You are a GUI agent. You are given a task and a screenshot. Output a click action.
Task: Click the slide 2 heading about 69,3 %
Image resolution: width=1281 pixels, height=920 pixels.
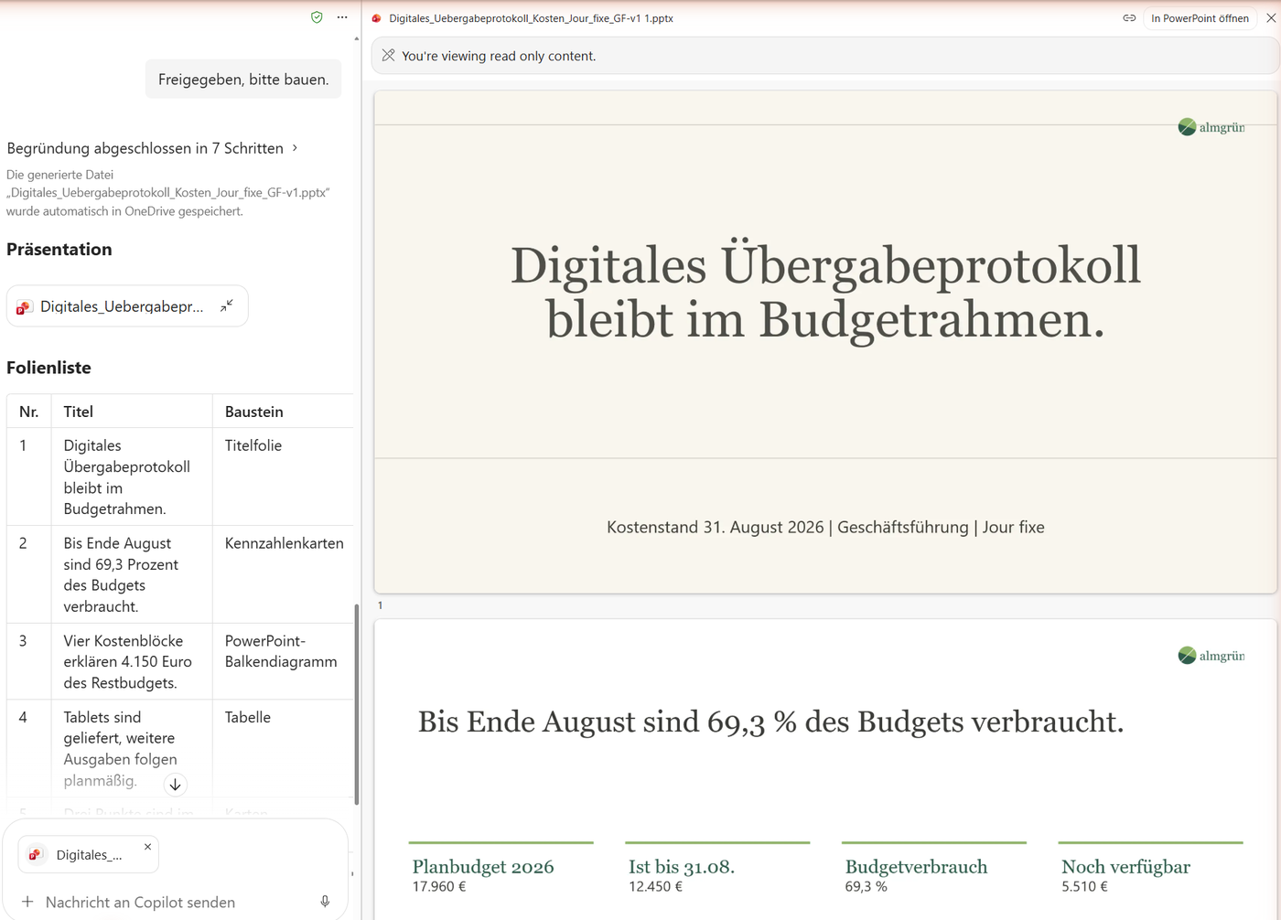[770, 722]
